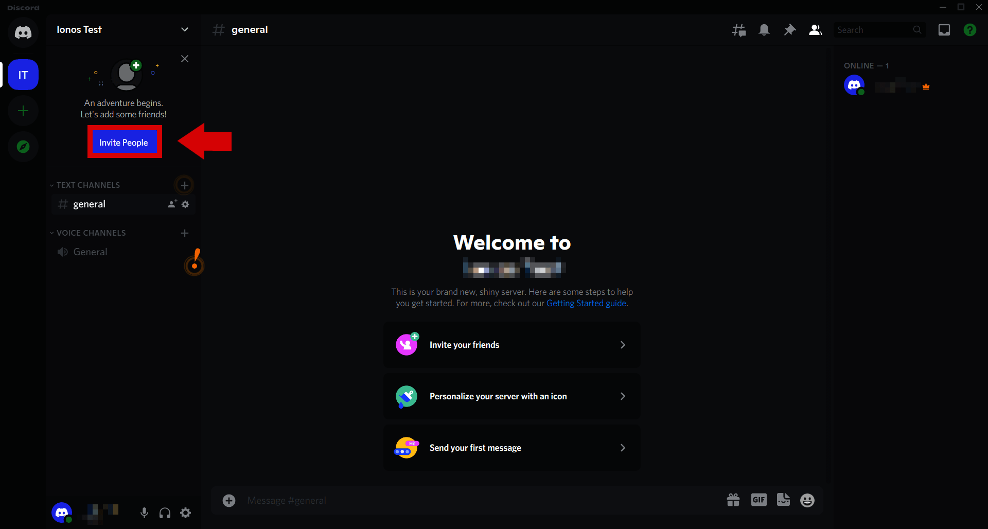Mute your microphone
Image resolution: width=988 pixels, height=529 pixels.
pos(144,513)
